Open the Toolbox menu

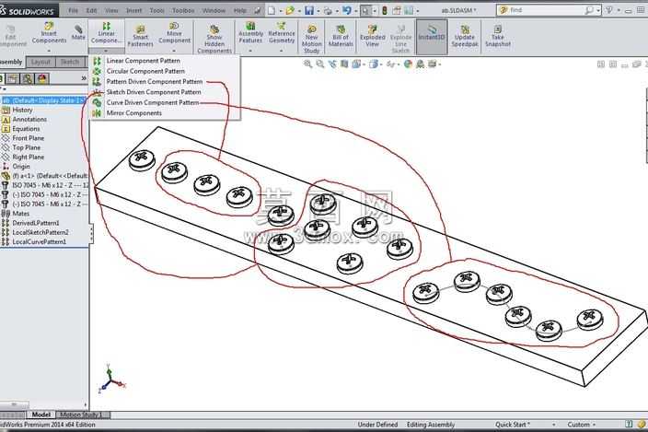[183, 10]
